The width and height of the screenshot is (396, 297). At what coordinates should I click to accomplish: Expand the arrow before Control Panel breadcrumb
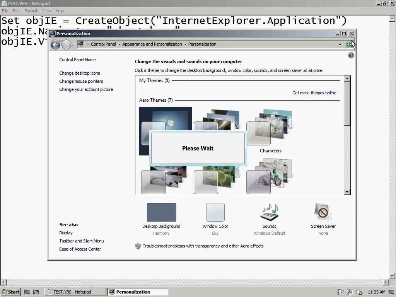pos(88,44)
